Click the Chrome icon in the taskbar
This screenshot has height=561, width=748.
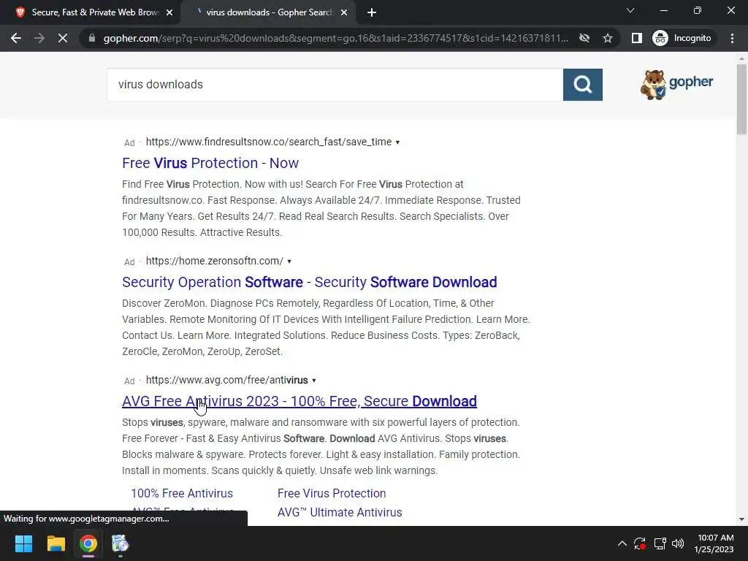pyautogui.click(x=88, y=543)
